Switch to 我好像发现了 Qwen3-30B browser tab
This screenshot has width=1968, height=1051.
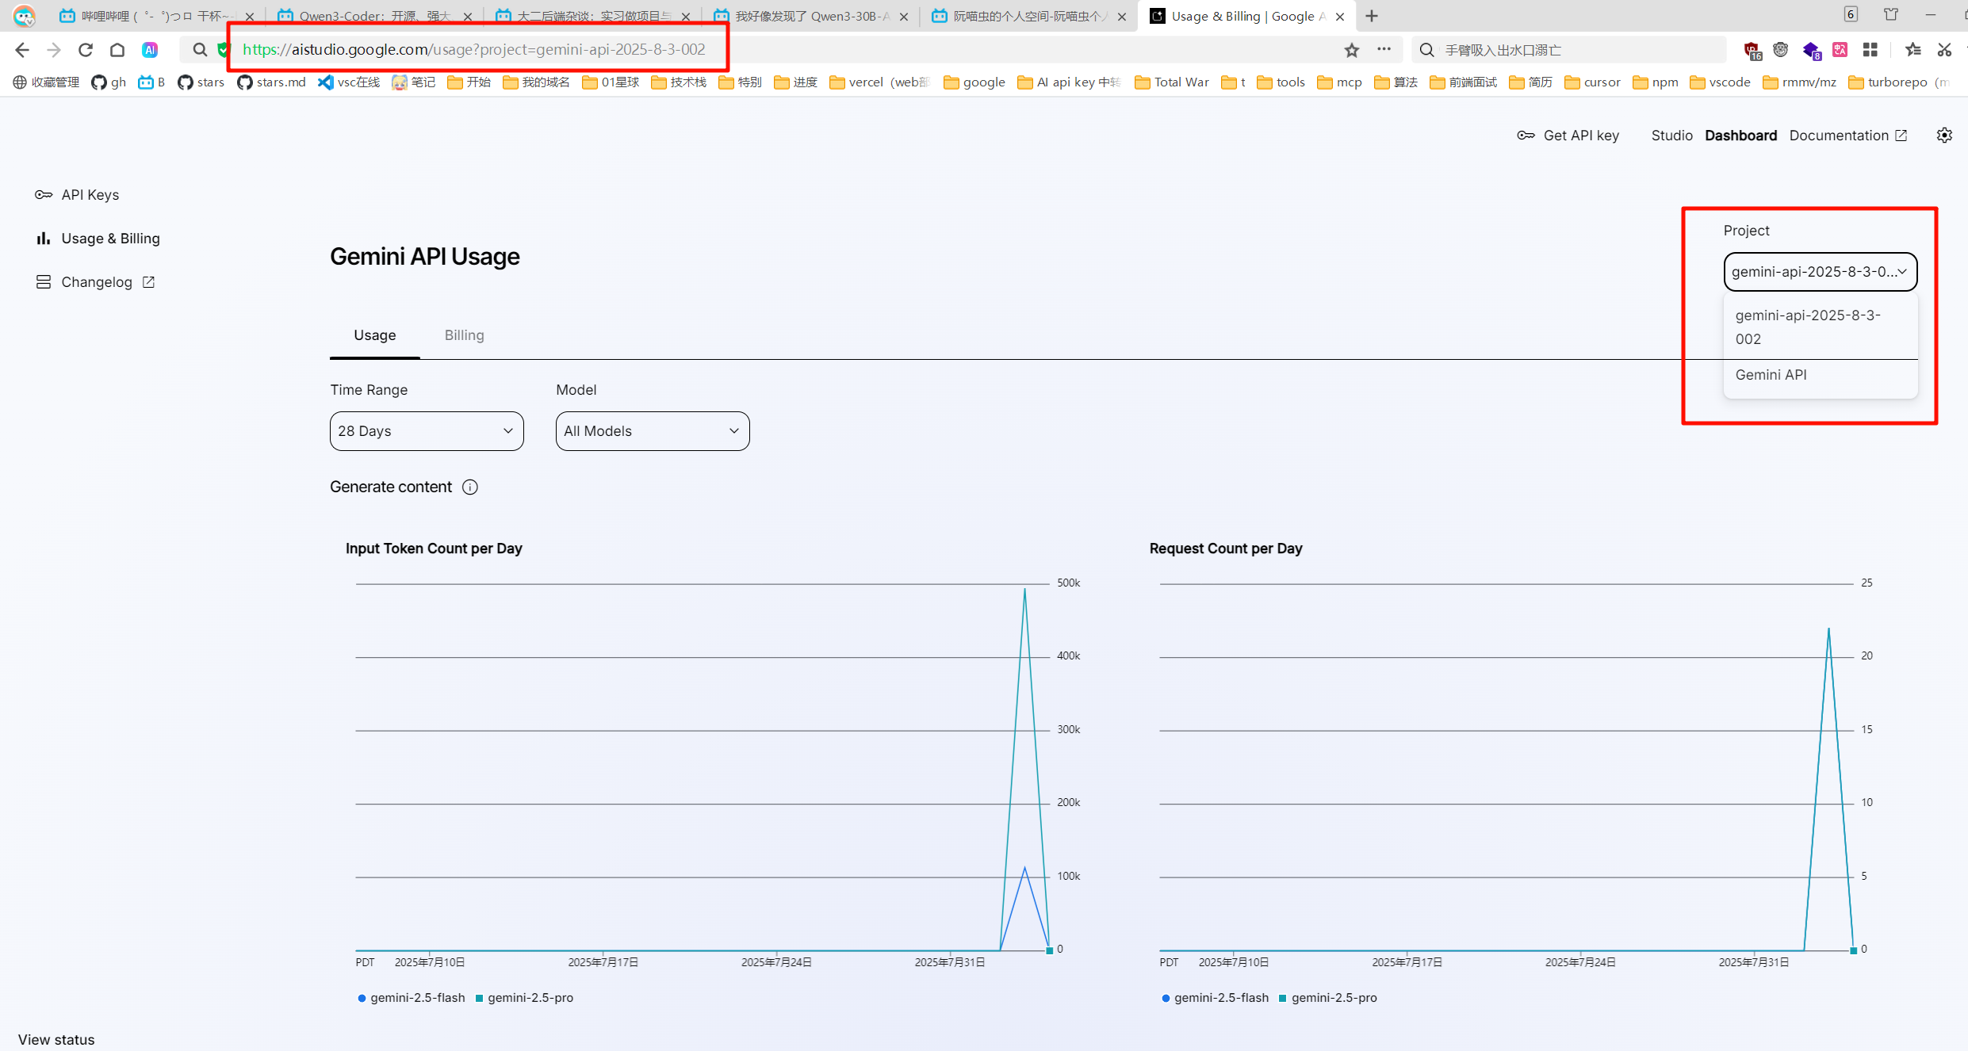coord(810,17)
